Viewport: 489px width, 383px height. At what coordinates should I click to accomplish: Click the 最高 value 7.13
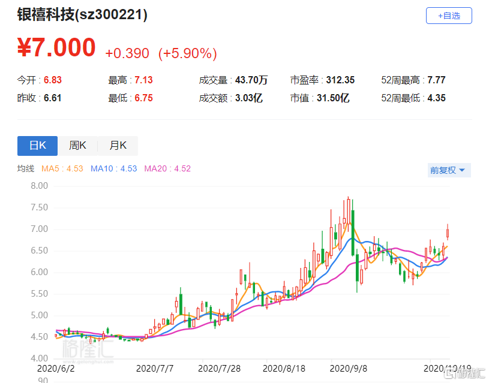143,80
